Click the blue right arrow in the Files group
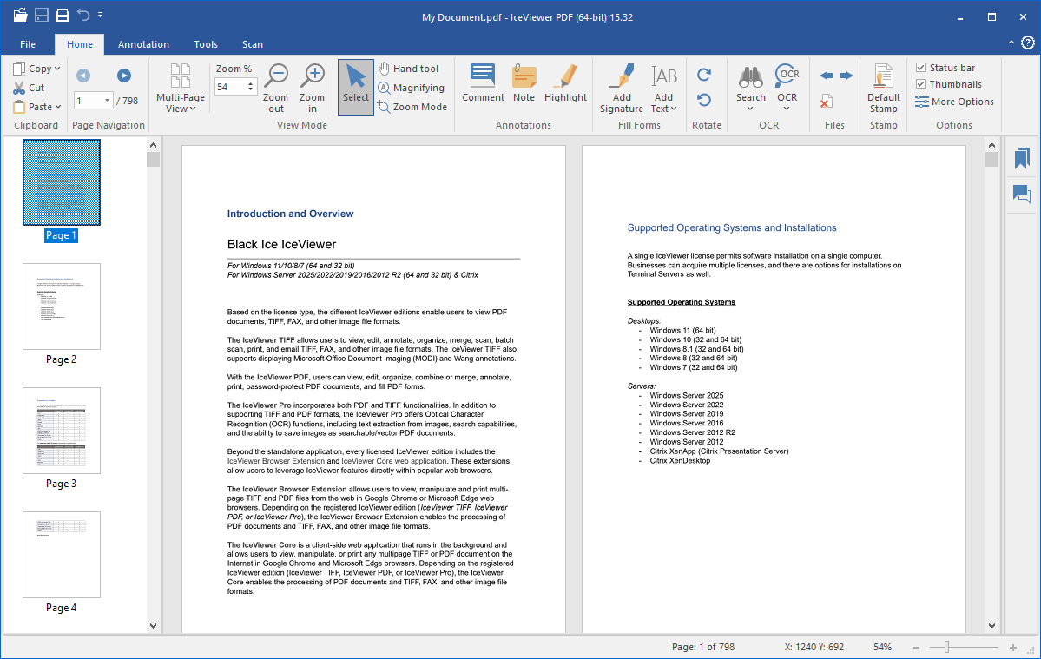 tap(847, 76)
